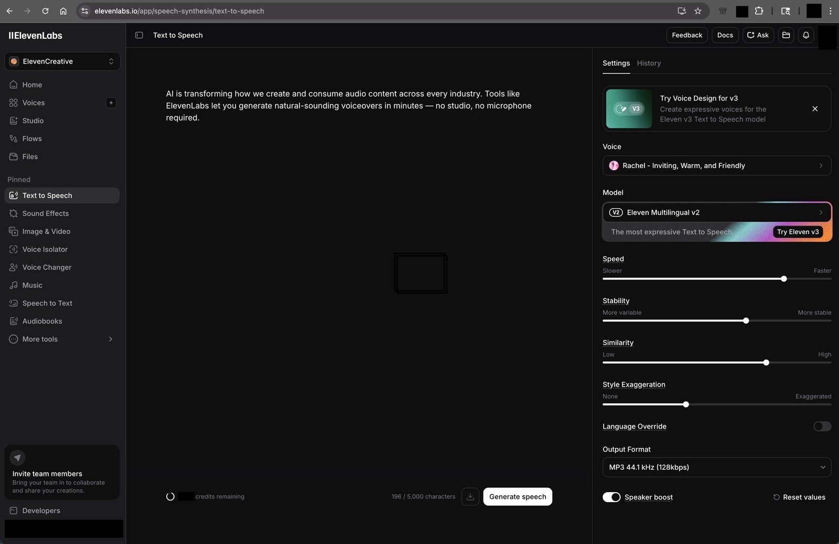Click Style Exaggeration slider handle
The width and height of the screenshot is (839, 544).
click(686, 404)
